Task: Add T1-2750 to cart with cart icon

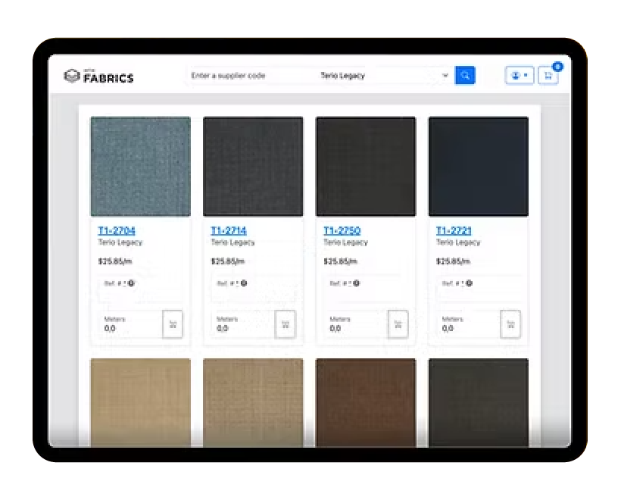Action: (x=398, y=324)
